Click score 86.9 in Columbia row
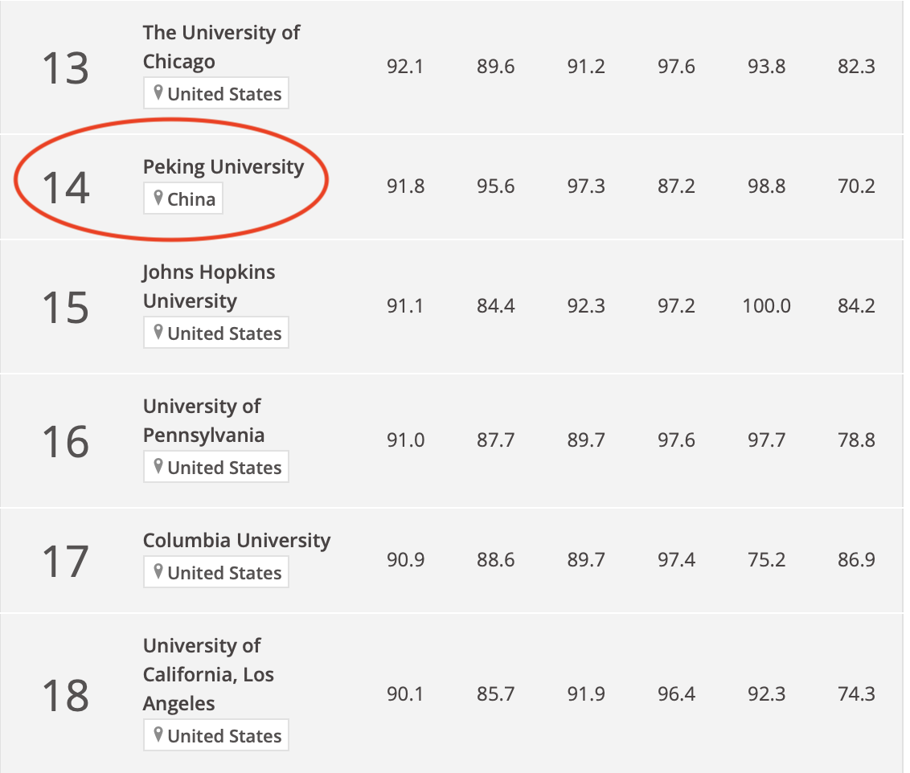This screenshot has height=773, width=910. point(856,559)
